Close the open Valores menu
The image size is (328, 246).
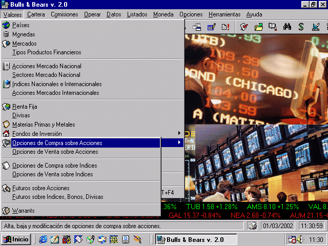[x=12, y=14]
